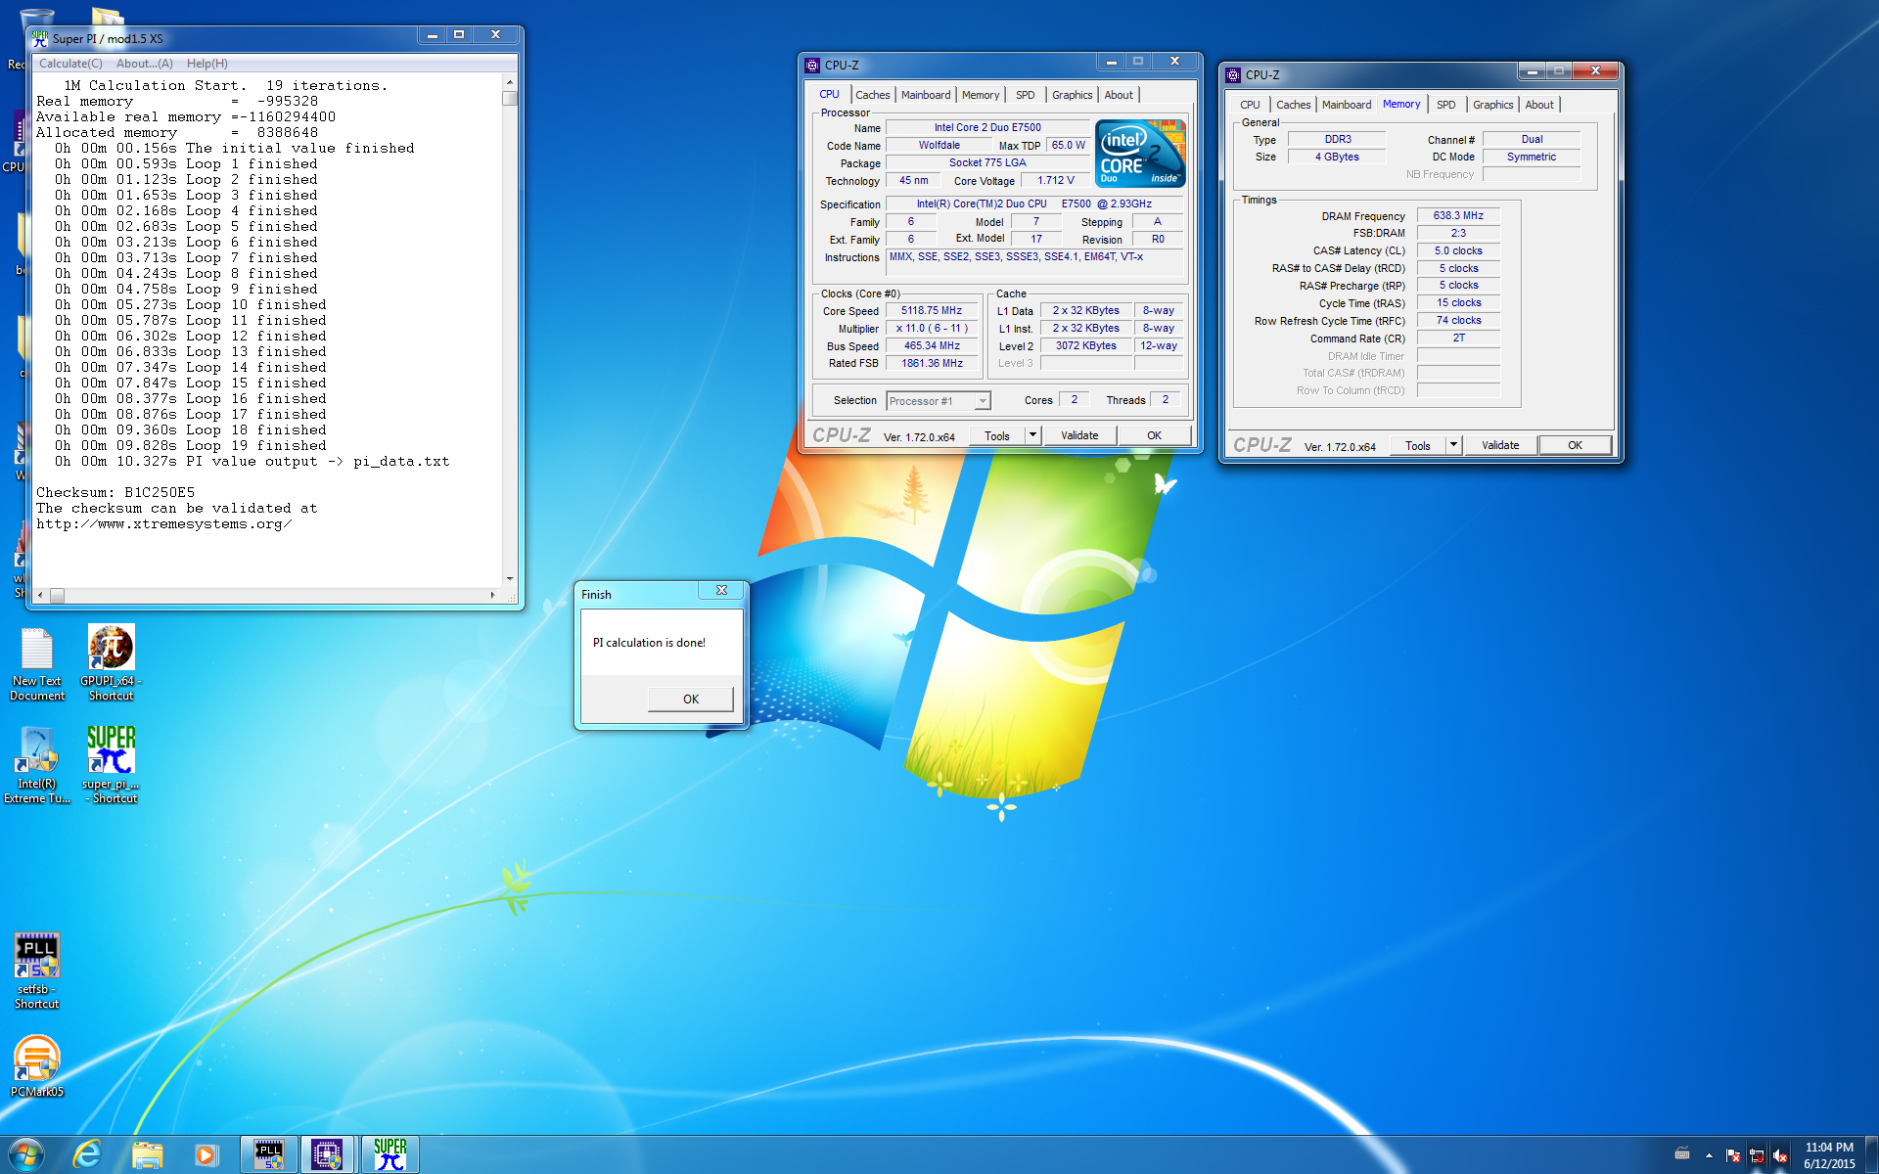Switch to Caches tab in left CPU-Z

pyautogui.click(x=872, y=95)
